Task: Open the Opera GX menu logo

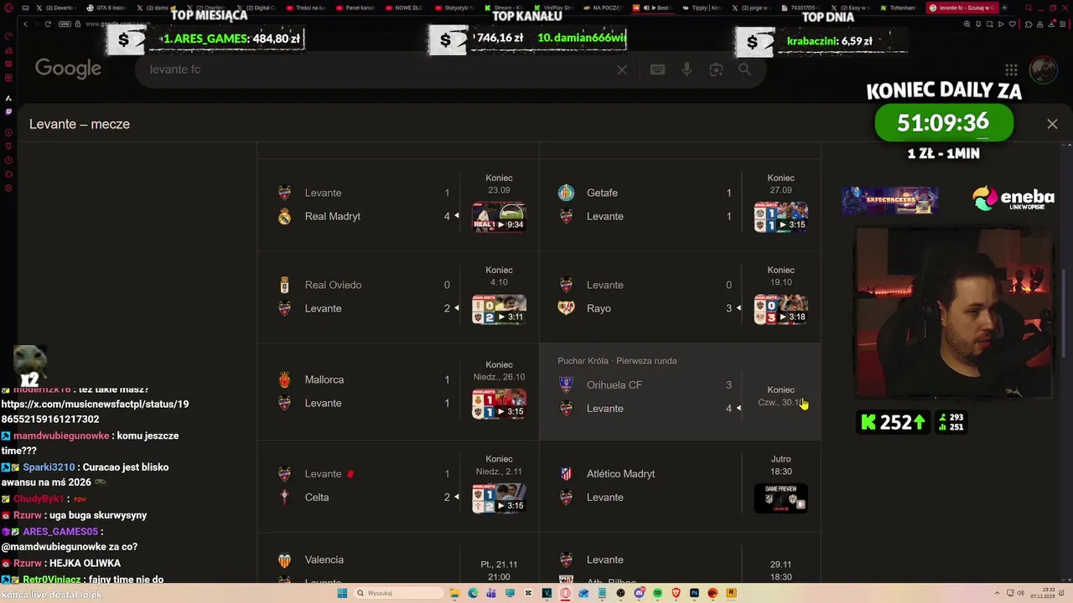Action: (8, 8)
